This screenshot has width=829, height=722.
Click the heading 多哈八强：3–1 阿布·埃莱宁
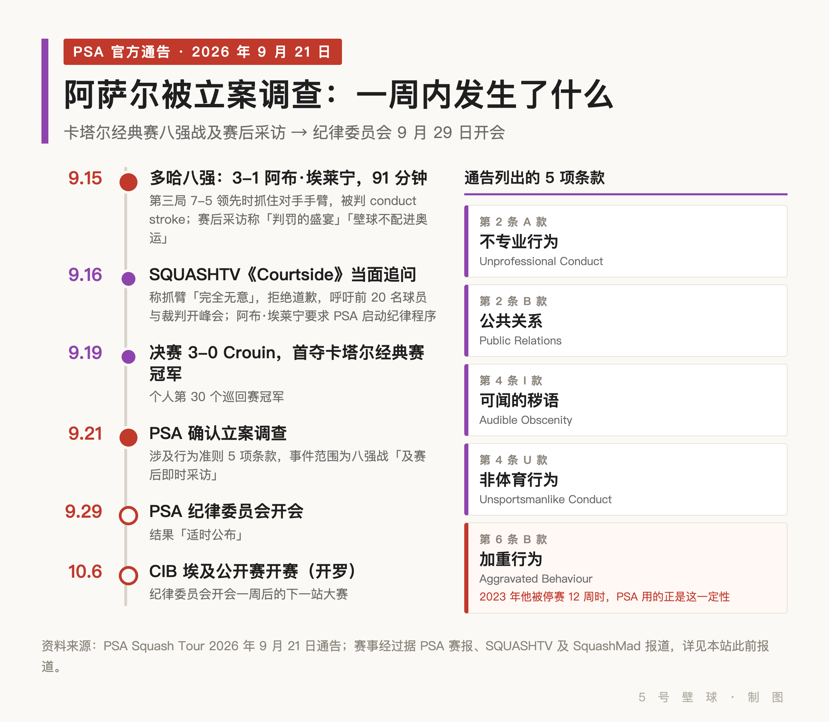coord(288,178)
